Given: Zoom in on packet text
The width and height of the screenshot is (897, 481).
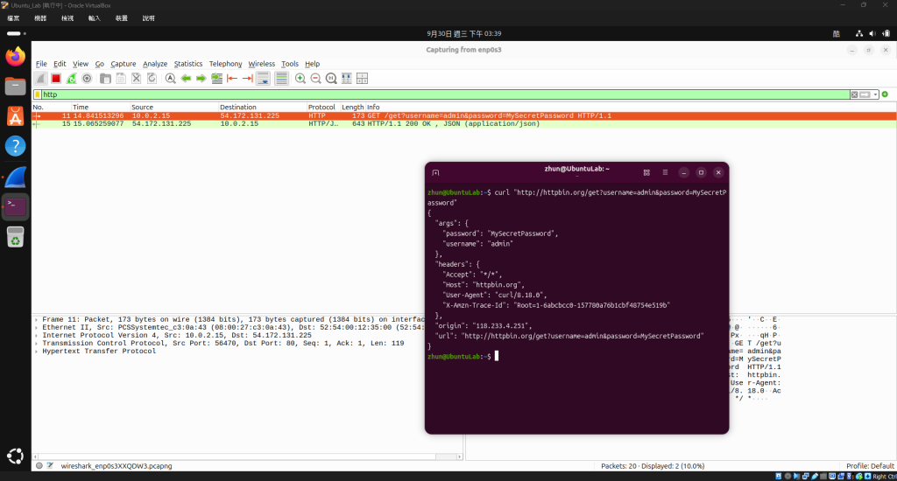Looking at the screenshot, I should (x=300, y=79).
